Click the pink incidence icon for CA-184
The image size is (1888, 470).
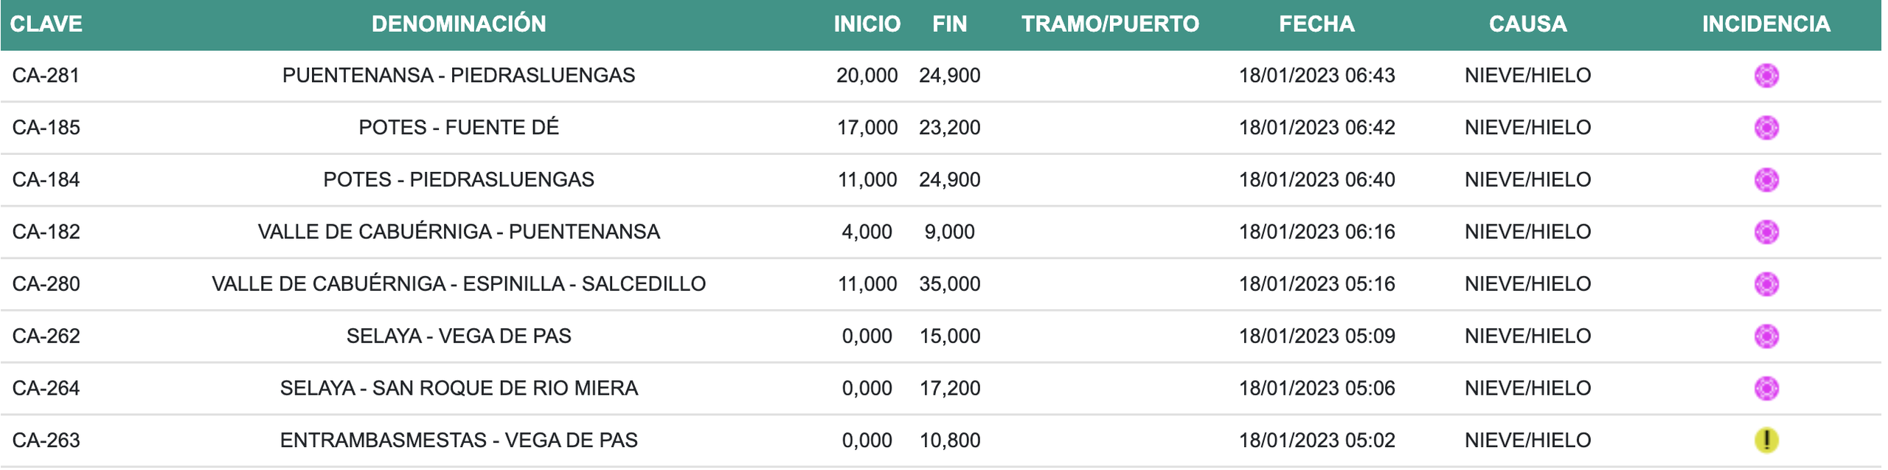(x=1766, y=179)
